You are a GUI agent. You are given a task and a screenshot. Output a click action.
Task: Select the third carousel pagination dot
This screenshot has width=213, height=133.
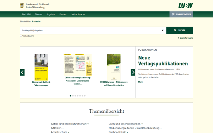[75, 96]
